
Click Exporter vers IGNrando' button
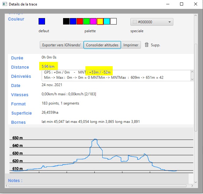[61, 45]
